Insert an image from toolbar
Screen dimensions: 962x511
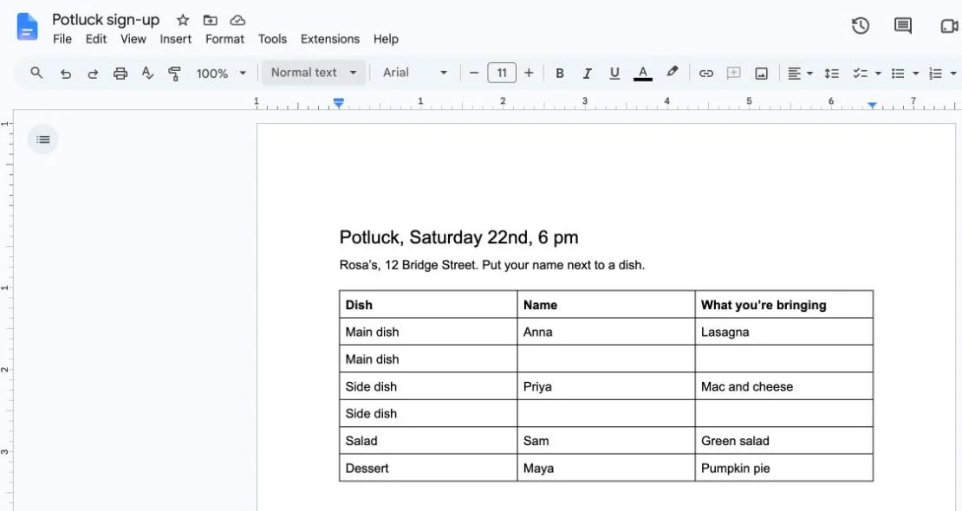[762, 74]
